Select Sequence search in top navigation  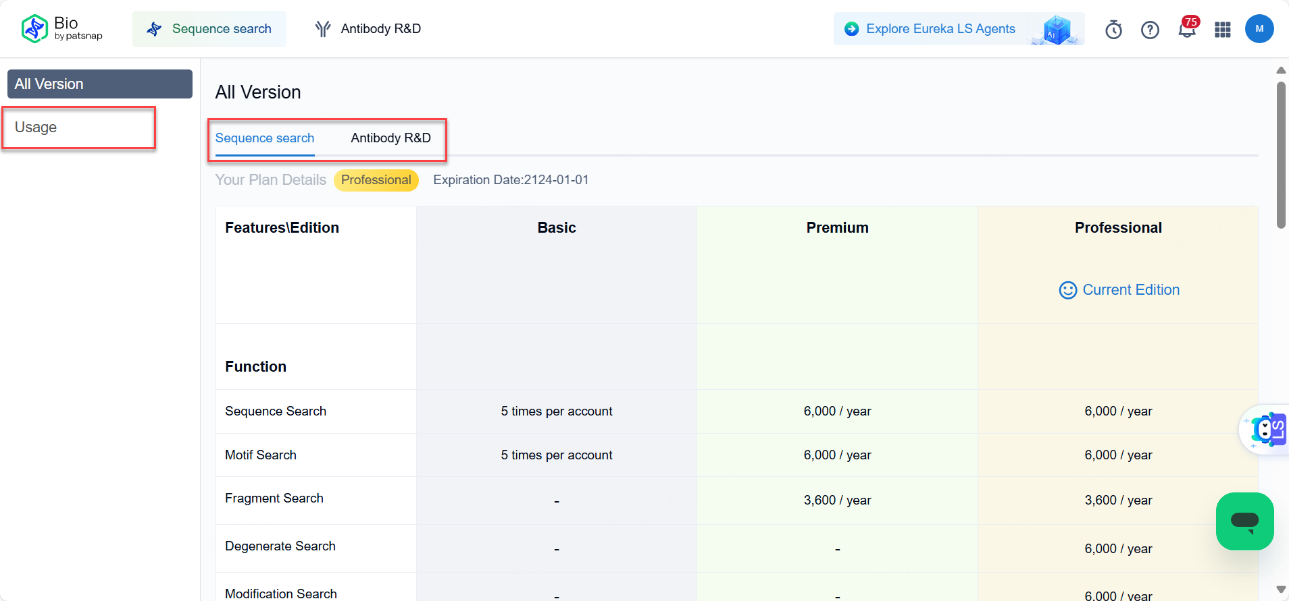coord(209,29)
